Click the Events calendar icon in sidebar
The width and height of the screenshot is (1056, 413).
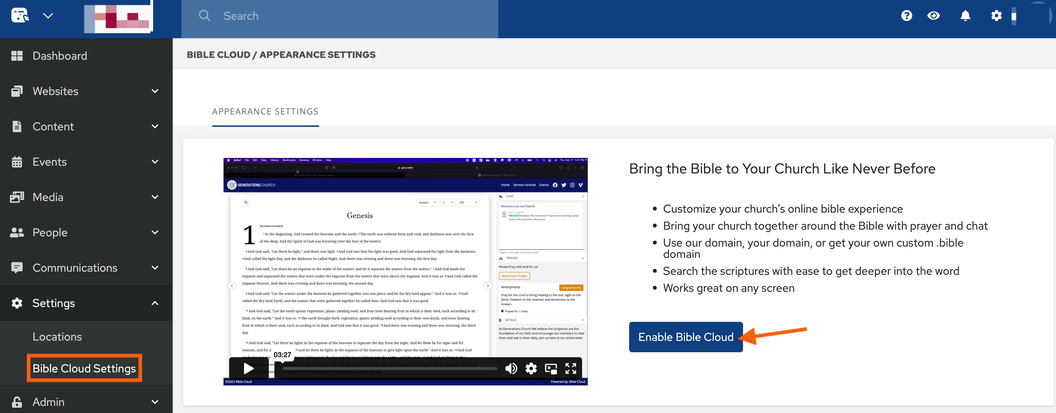pyautogui.click(x=17, y=161)
